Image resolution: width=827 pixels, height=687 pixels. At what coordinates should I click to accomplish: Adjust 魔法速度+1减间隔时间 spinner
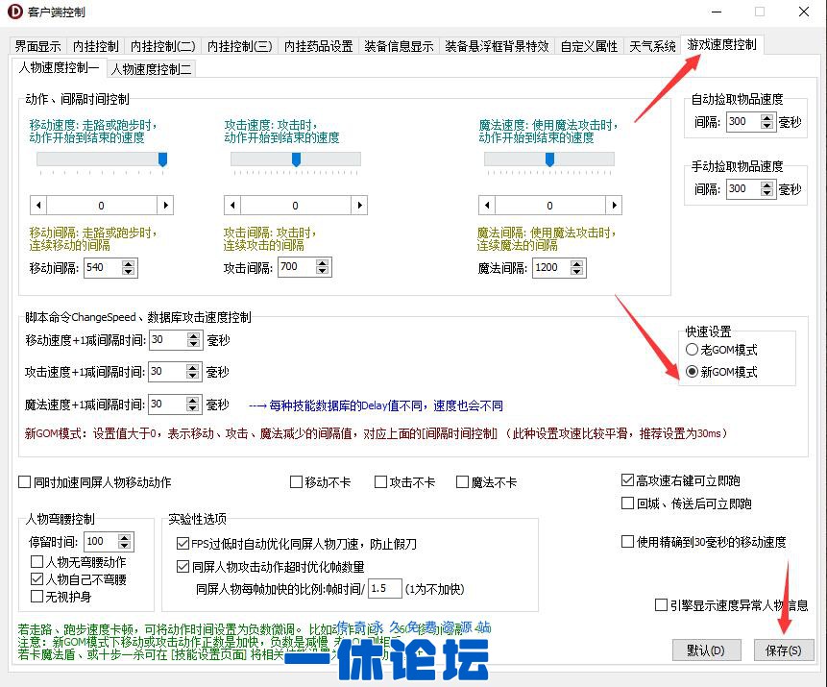pos(192,405)
